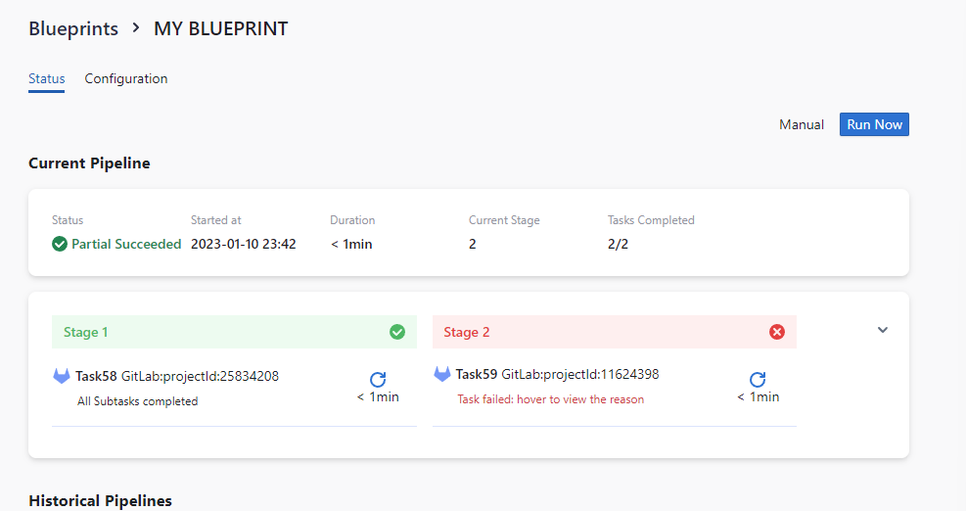Viewport: 966px width, 511px height.
Task: Click the Duration value under Duration header
Action: [351, 244]
